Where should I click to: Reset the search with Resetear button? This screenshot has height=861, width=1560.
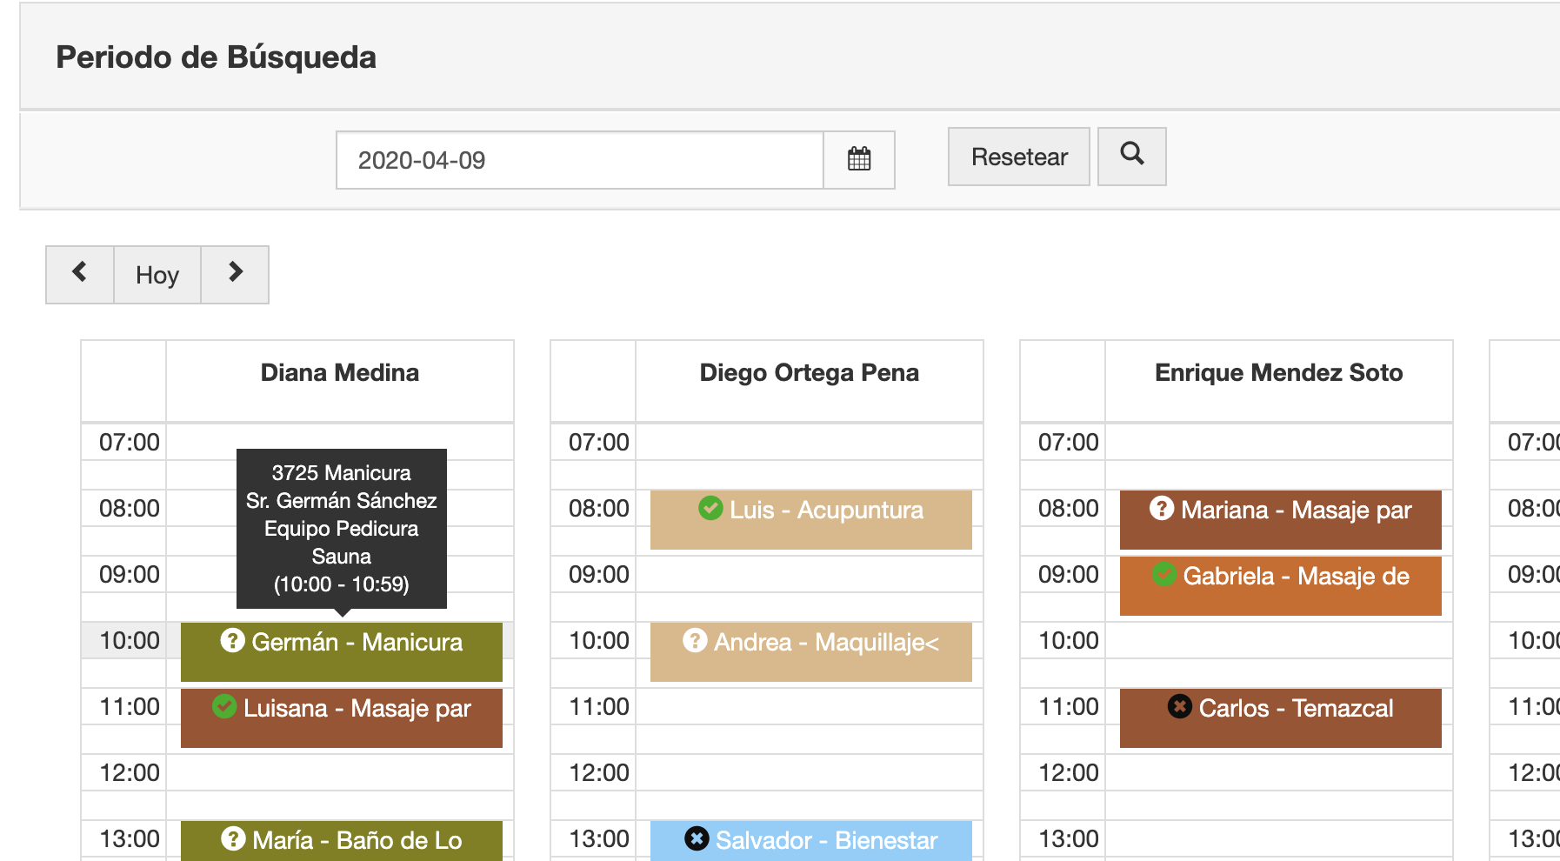pyautogui.click(x=1019, y=157)
